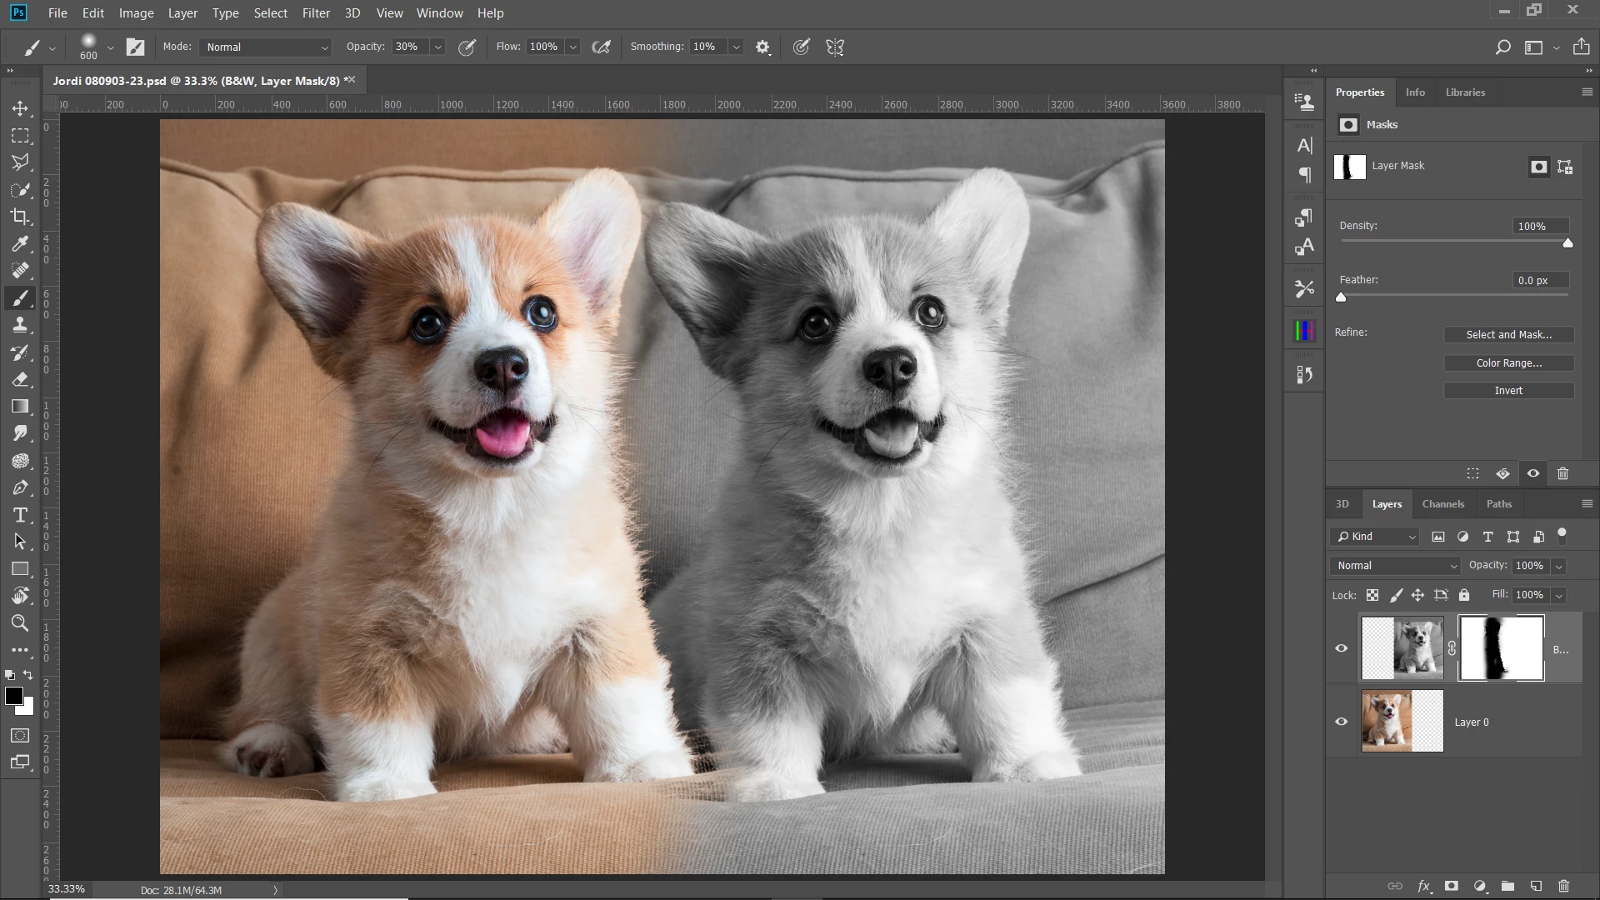This screenshot has height=900, width=1600.
Task: Click the Select and Mask button
Action: click(1508, 335)
